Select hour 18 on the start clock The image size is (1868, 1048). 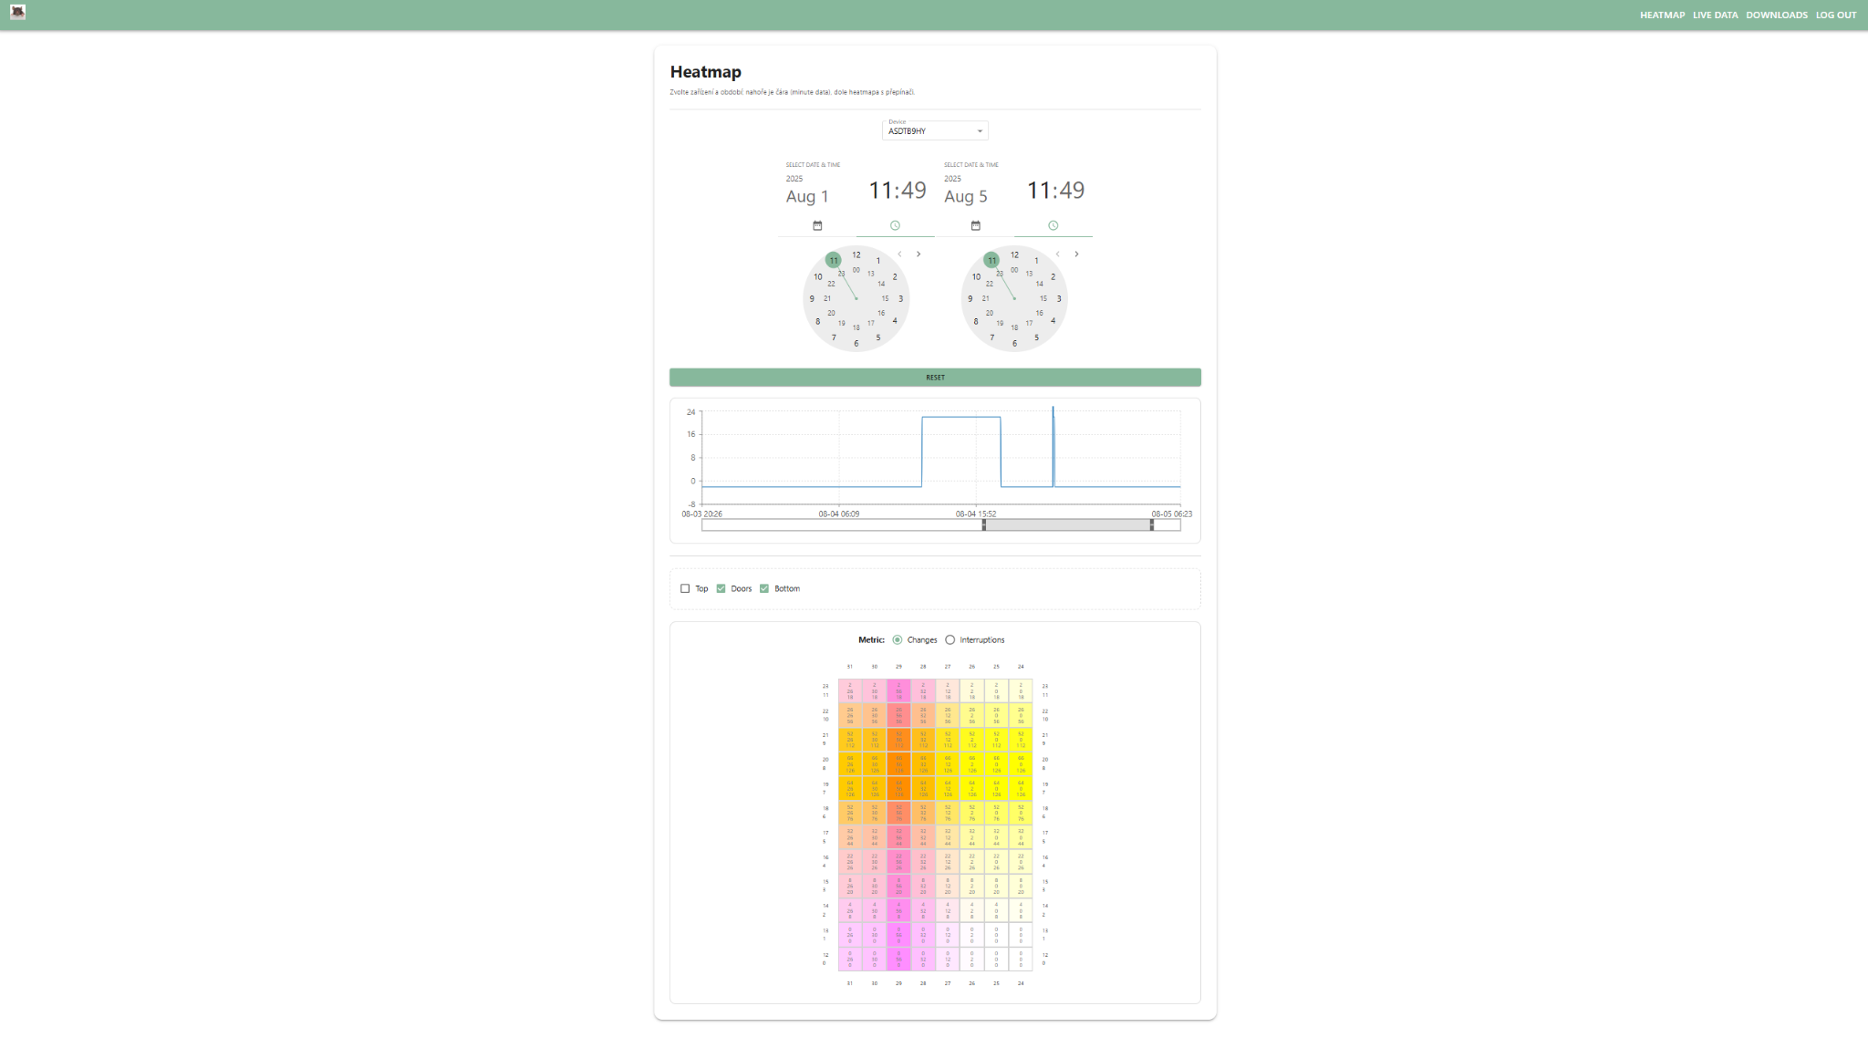click(856, 328)
